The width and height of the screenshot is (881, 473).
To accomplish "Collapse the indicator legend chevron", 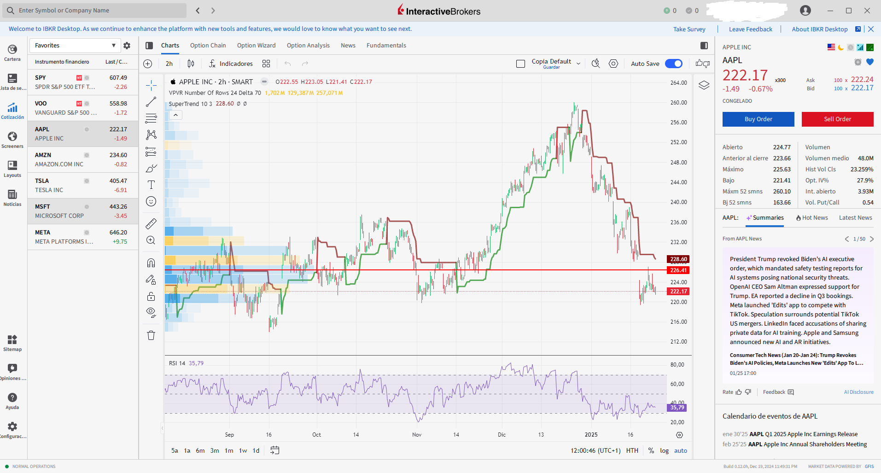I will tap(175, 115).
